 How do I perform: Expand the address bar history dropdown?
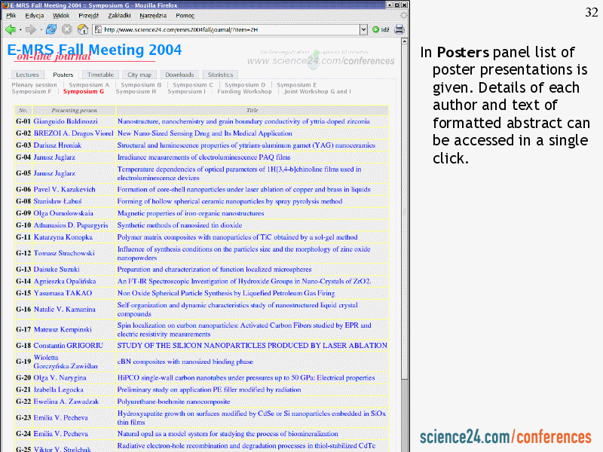364,29
